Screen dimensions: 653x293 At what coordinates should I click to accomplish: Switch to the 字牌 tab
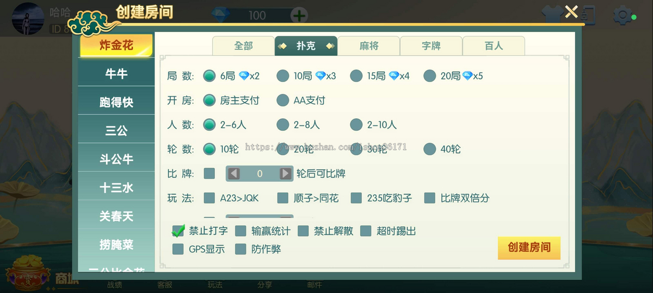point(431,46)
